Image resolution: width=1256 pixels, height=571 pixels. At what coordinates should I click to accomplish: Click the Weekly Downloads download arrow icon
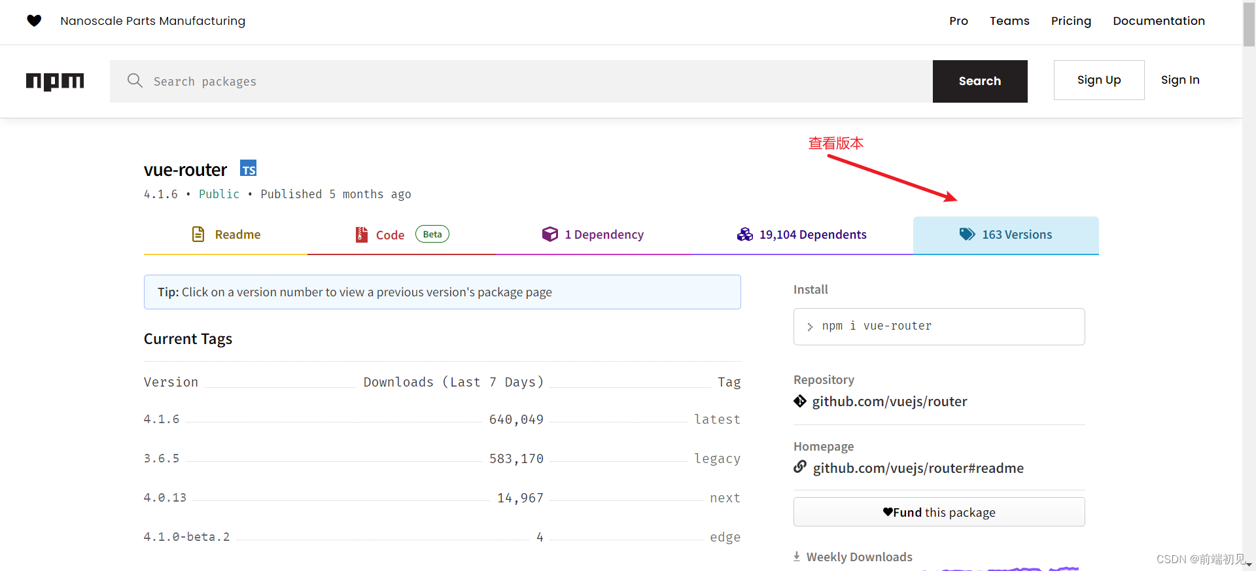click(x=797, y=557)
